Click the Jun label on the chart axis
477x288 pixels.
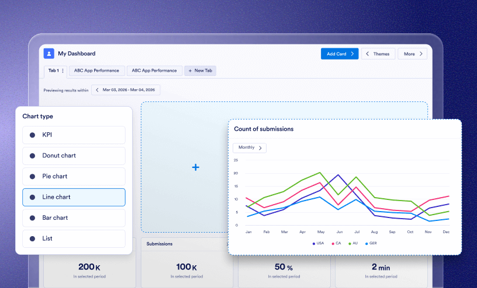340,232
